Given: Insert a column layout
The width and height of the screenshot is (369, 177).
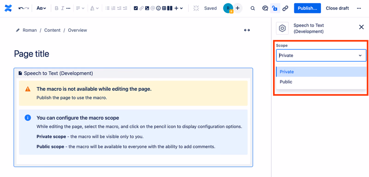Looking at the screenshot, I should click(170, 8).
